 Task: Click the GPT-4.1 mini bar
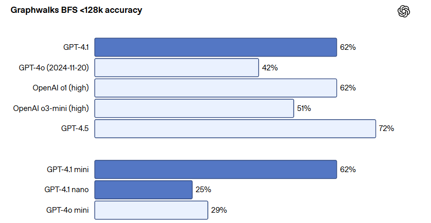point(216,170)
